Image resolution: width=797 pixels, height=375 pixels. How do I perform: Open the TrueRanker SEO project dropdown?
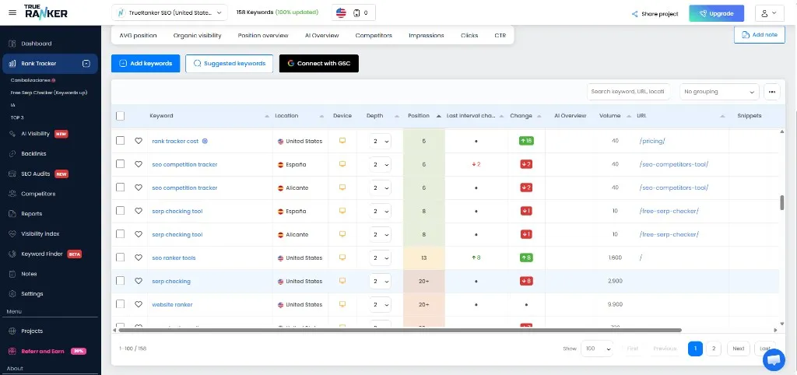tap(169, 12)
